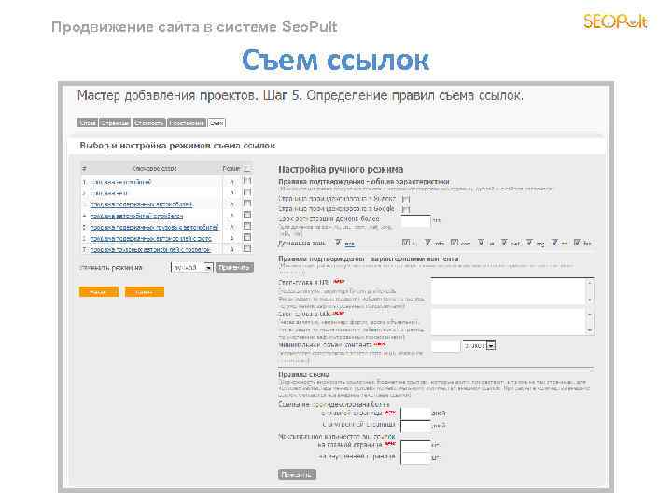This screenshot has width=672, height=504.
Task: Click the domain age input field
Action: [415, 220]
